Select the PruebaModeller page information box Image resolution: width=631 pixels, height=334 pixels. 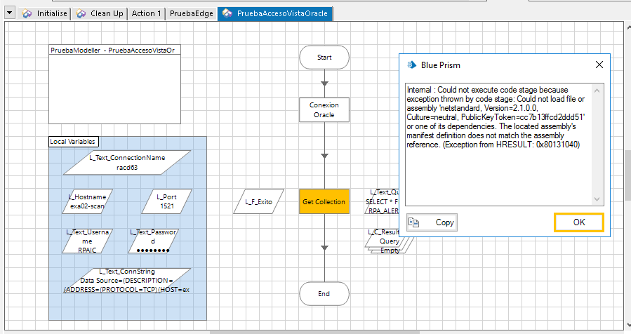[114, 84]
